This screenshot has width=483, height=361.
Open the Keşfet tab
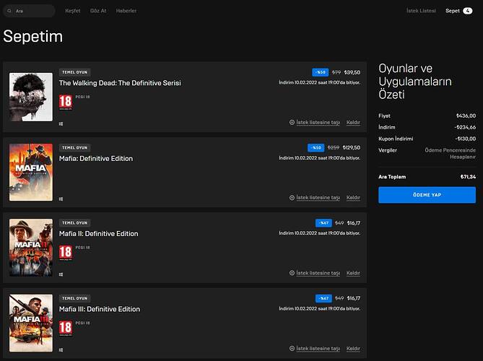[x=73, y=11]
